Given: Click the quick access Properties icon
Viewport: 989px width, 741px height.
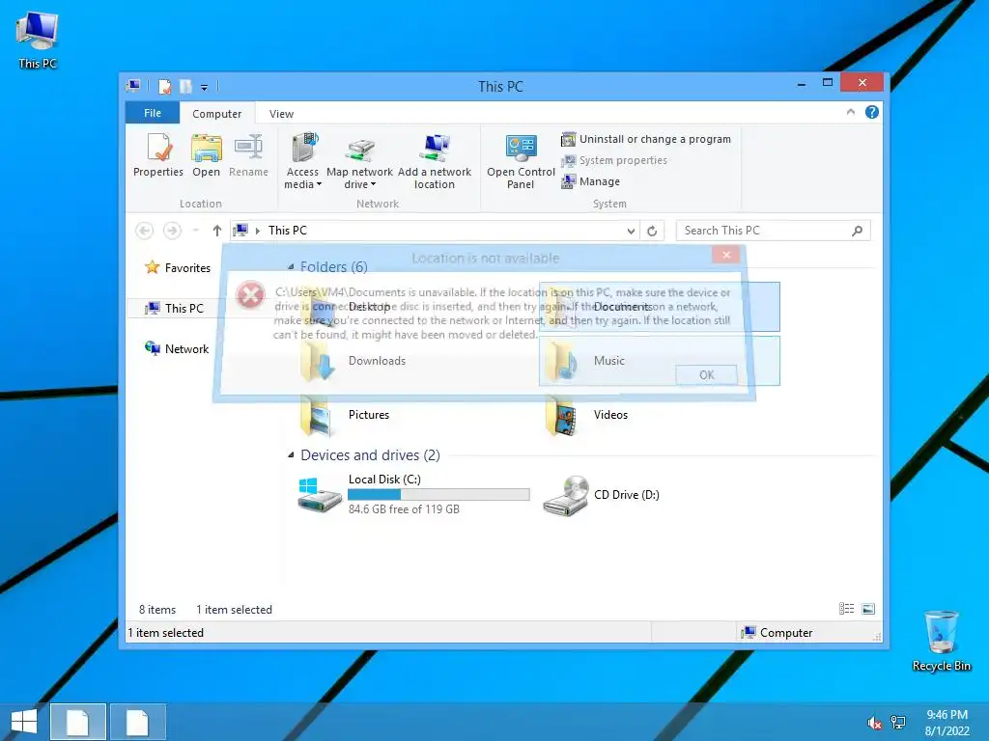Looking at the screenshot, I should coord(164,86).
